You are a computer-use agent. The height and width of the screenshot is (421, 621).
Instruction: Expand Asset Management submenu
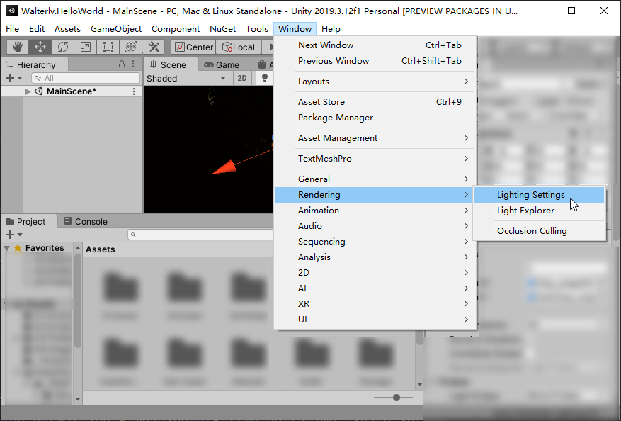pos(375,138)
